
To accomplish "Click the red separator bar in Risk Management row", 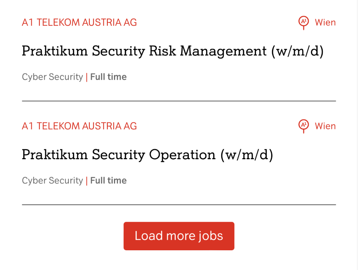I will pos(87,77).
